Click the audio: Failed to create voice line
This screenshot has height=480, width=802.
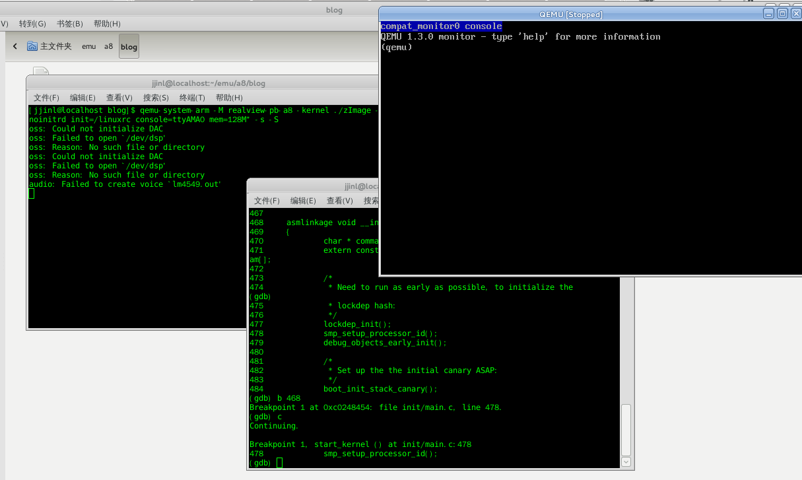click(x=125, y=184)
